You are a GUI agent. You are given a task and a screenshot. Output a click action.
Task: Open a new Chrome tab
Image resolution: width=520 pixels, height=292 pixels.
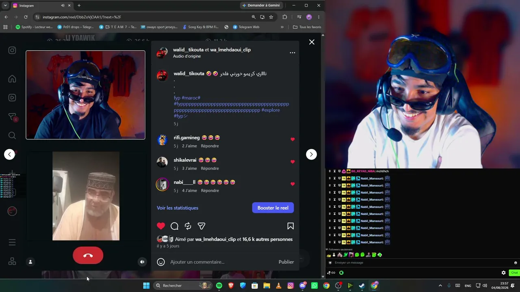coord(79,6)
